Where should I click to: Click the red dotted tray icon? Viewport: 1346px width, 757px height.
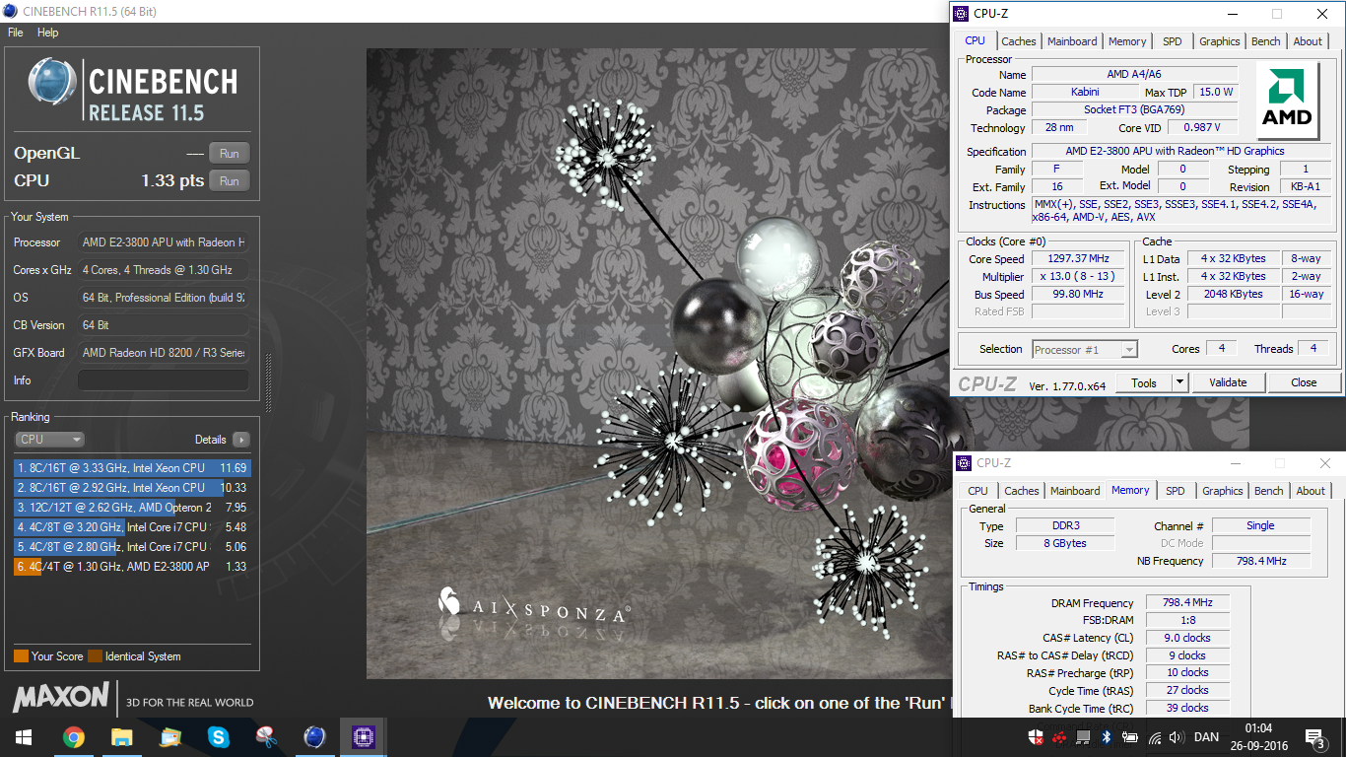click(x=1059, y=737)
